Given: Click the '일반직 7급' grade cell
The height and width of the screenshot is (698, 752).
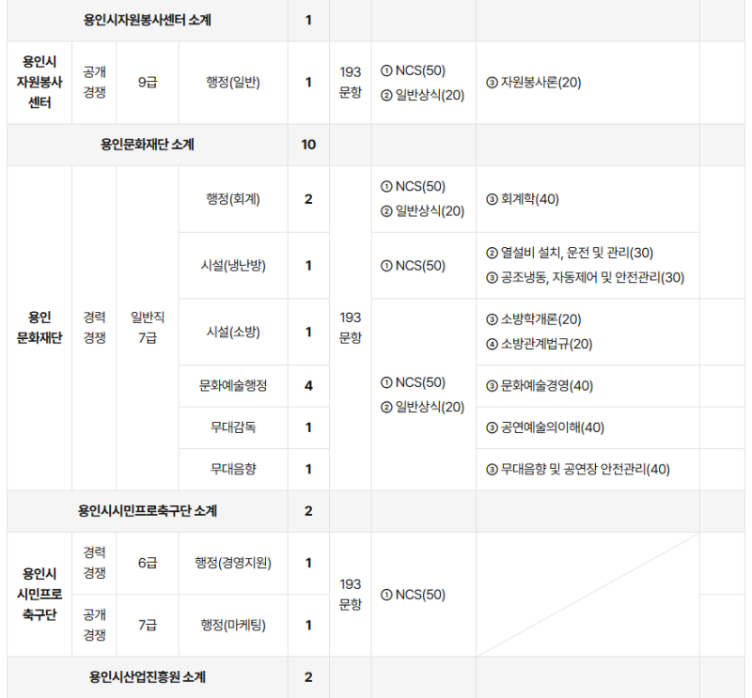Looking at the screenshot, I should [148, 328].
